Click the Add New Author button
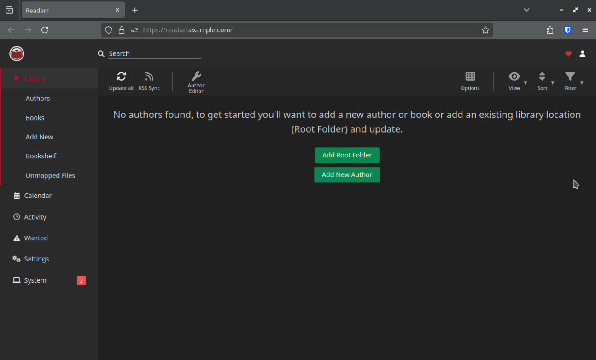The image size is (596, 360). [347, 175]
